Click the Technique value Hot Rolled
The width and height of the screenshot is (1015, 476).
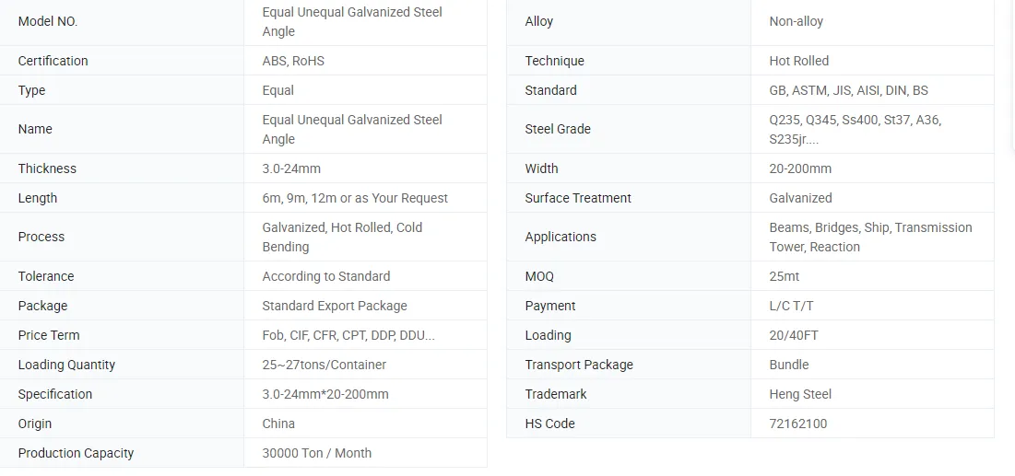point(798,61)
